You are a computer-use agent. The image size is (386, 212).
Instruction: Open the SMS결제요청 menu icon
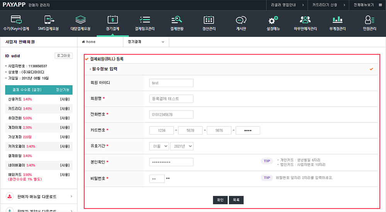[49, 19]
